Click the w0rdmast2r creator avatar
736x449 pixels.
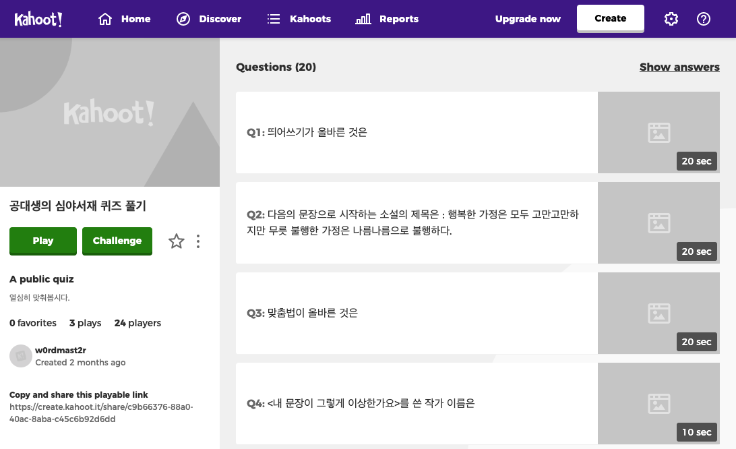click(x=21, y=356)
